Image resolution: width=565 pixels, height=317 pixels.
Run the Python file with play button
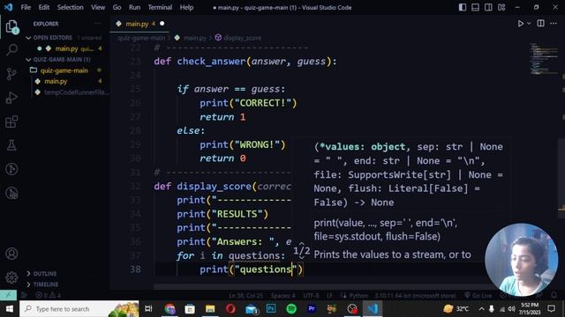tap(520, 24)
